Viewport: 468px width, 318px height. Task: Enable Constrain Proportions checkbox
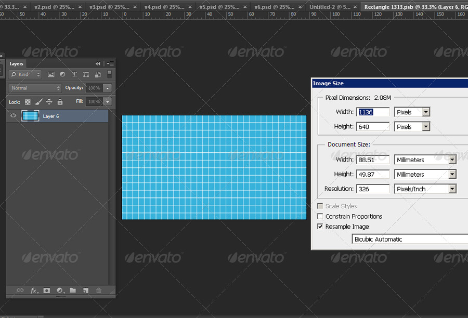[320, 216]
